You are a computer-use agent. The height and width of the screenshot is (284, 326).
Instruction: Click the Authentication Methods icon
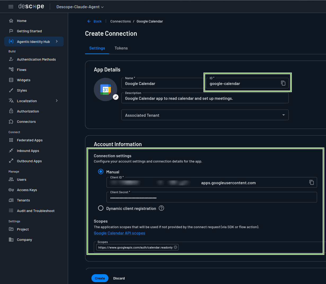11,59
